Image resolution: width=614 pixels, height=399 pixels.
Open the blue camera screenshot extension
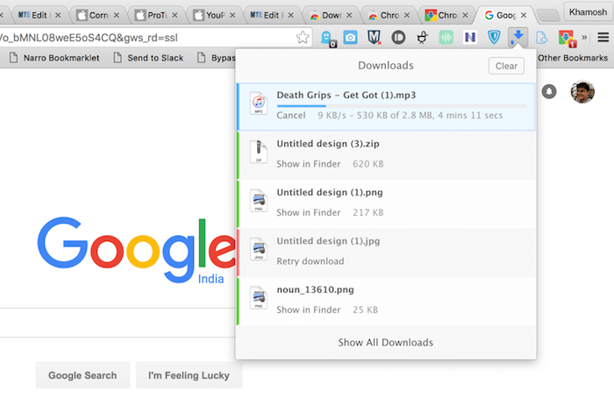coord(351,38)
